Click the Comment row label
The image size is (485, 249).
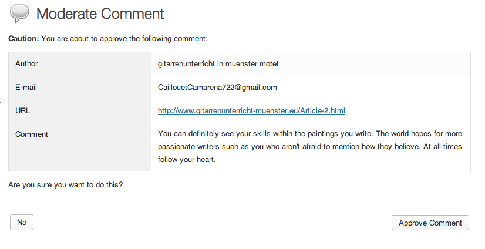pyautogui.click(x=32, y=134)
